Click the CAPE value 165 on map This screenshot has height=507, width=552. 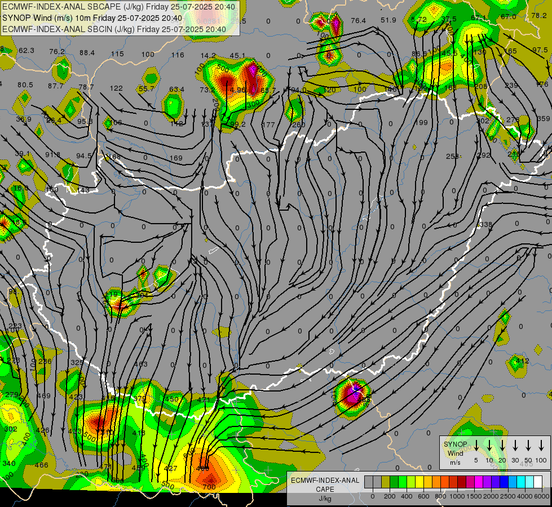coord(510,51)
